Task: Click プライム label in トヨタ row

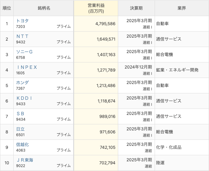Action: [x=63, y=26]
